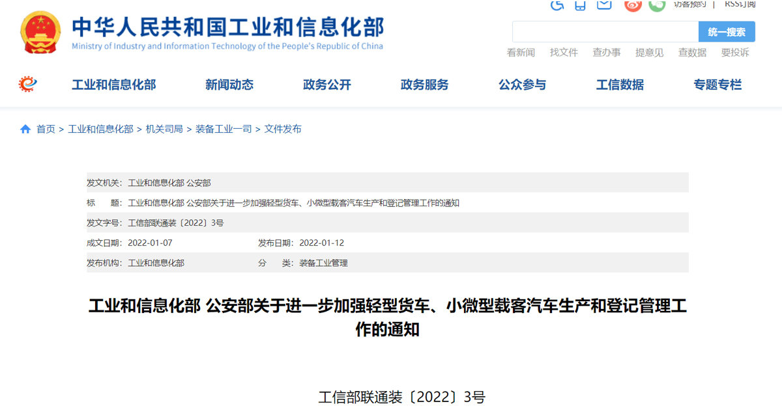Open the 要投诉 quick link

735,53
